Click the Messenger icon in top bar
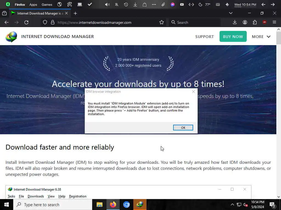This screenshot has width=281, height=210. (173, 4)
